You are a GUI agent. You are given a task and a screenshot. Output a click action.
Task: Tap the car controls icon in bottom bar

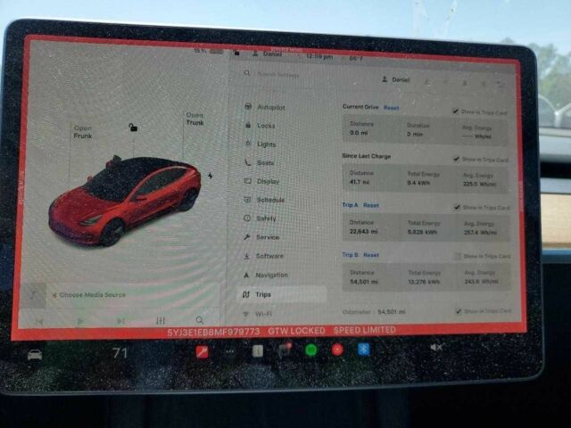(35, 355)
